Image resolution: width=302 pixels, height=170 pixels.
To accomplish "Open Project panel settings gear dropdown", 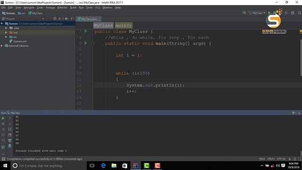I will 67,19.
